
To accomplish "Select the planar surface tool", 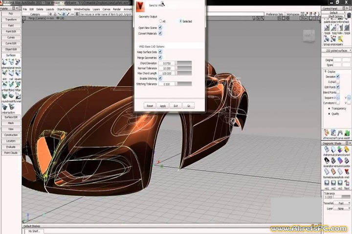I will pos(11,62).
